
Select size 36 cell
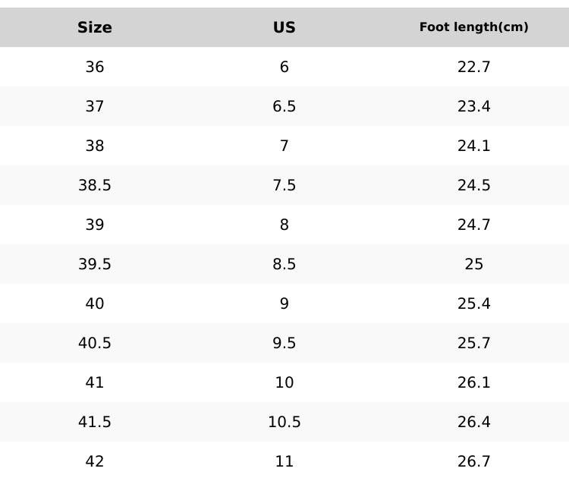(95, 67)
